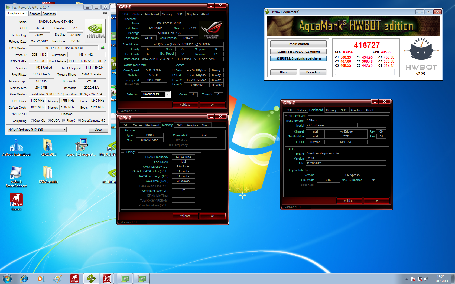Open the volume speaker tray icon
This screenshot has height=284, width=455.
click(x=426, y=279)
